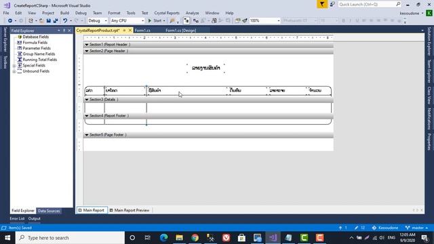The width and height of the screenshot is (434, 244).
Task: Open the File menu
Action: (6, 13)
